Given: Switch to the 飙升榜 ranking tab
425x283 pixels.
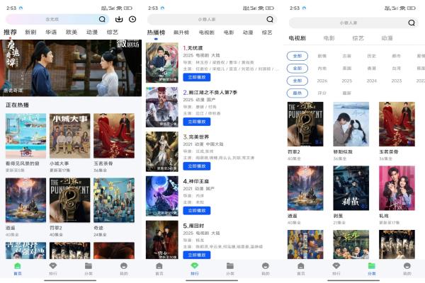Looking at the screenshot, I should tap(181, 33).
